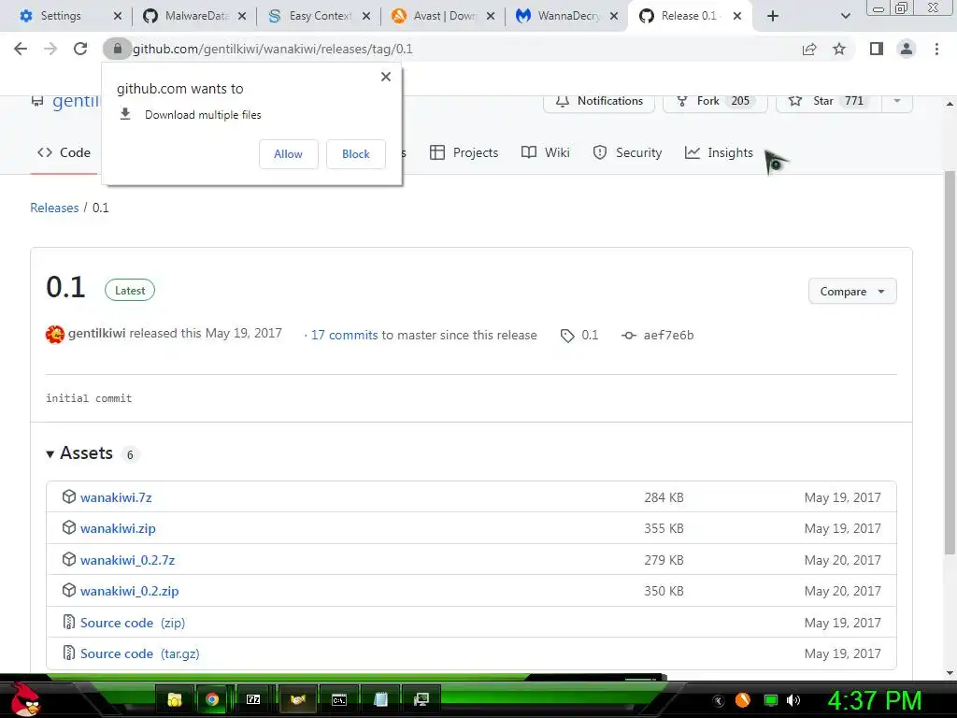The height and width of the screenshot is (718, 957).
Task: Click package icon beside wanakiwi.7z
Action: (69, 496)
